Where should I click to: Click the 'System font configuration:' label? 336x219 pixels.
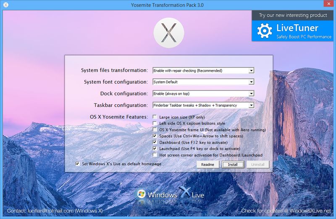(x=116, y=82)
